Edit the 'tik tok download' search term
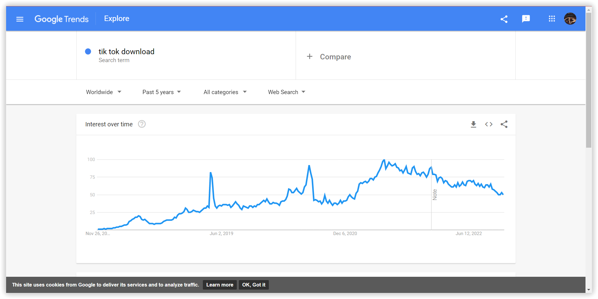598x299 pixels. 126,52
